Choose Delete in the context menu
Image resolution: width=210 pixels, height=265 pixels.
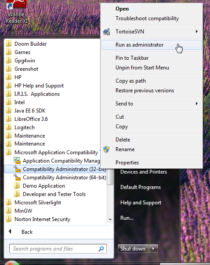[x=123, y=140]
